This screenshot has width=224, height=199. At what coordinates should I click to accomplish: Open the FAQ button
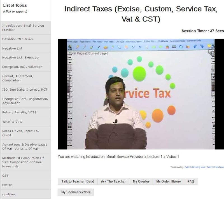[x=191, y=181]
